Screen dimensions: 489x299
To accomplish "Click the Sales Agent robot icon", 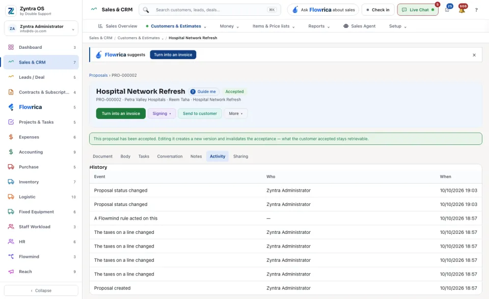I will [346, 26].
